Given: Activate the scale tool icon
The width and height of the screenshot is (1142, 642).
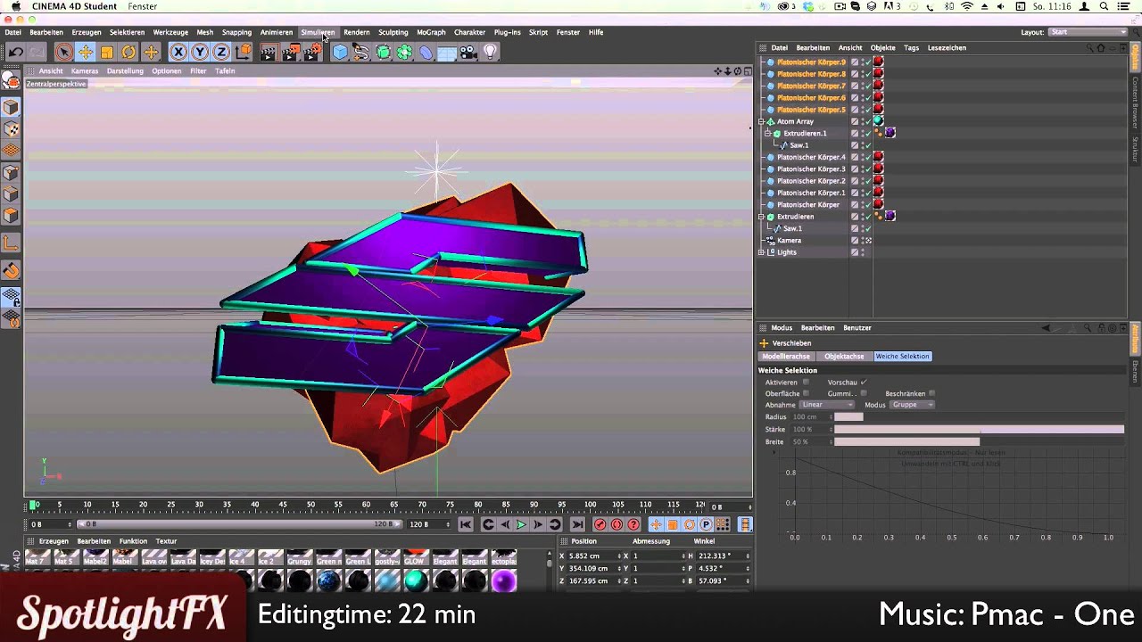Looking at the screenshot, I should coord(107,52).
